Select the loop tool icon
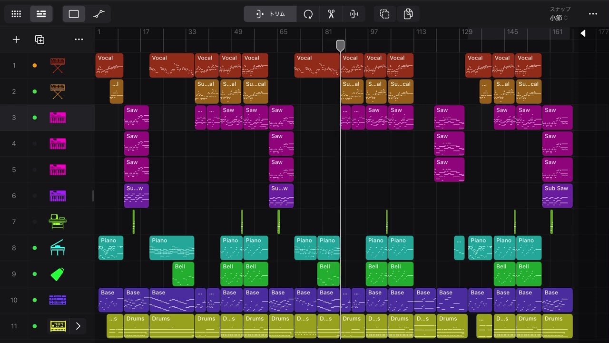The height and width of the screenshot is (343, 609). 308,14
